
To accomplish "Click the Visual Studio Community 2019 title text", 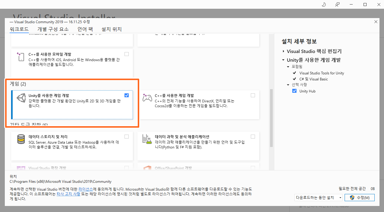I will (50, 22).
